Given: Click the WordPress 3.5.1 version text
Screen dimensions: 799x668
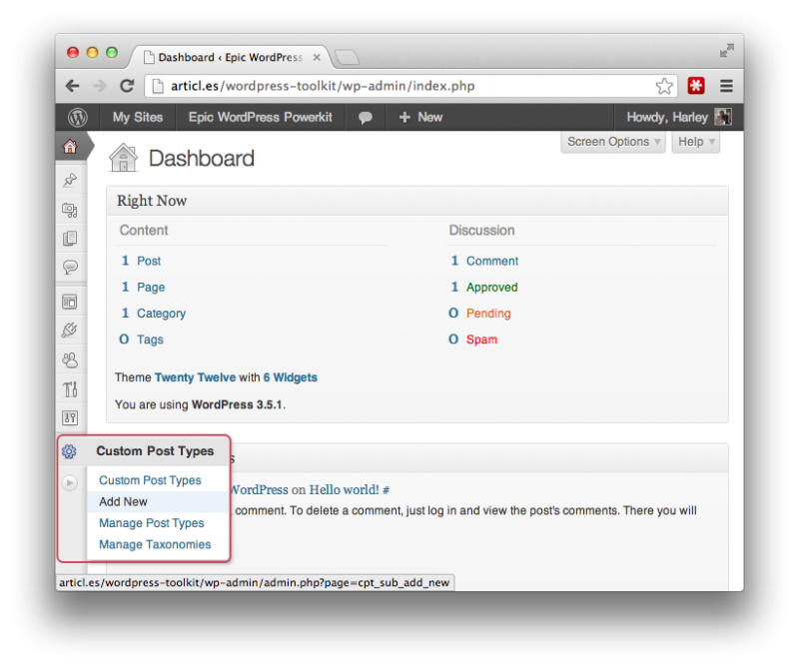Looking at the screenshot, I should tap(237, 405).
